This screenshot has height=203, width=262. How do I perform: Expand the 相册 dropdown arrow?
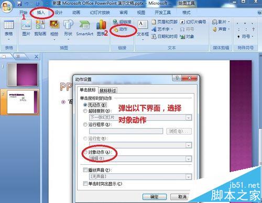54,40
